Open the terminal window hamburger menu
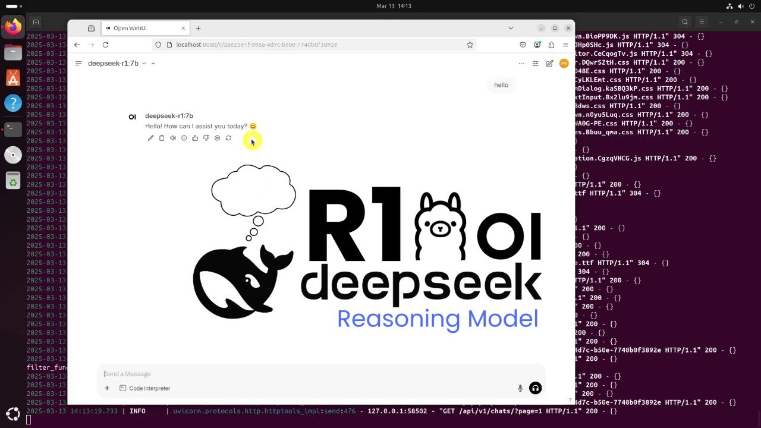The width and height of the screenshot is (761, 428). pos(702,22)
